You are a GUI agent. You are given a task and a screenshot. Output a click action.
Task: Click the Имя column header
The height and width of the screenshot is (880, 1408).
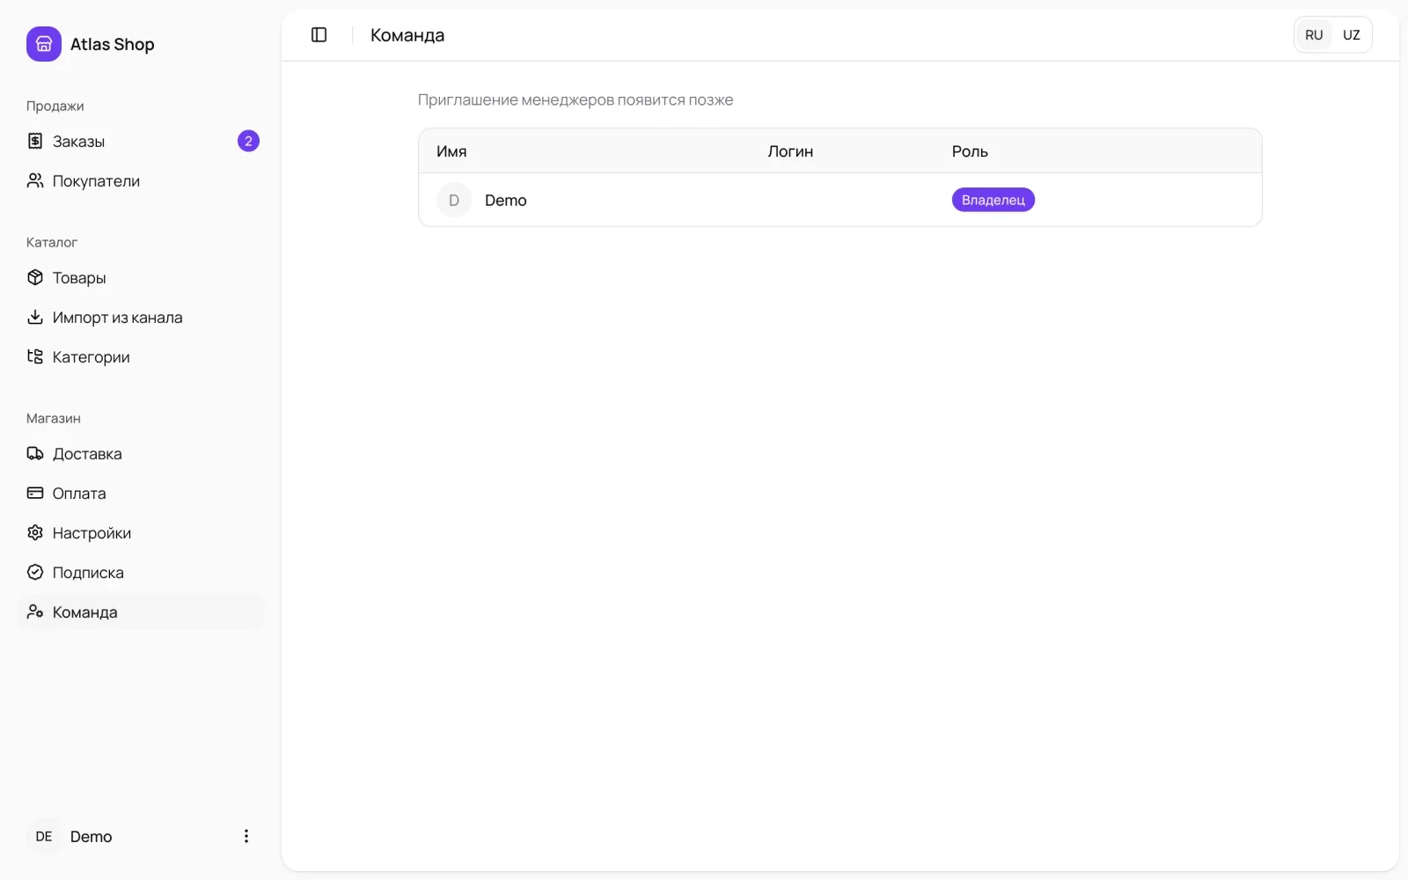451,151
